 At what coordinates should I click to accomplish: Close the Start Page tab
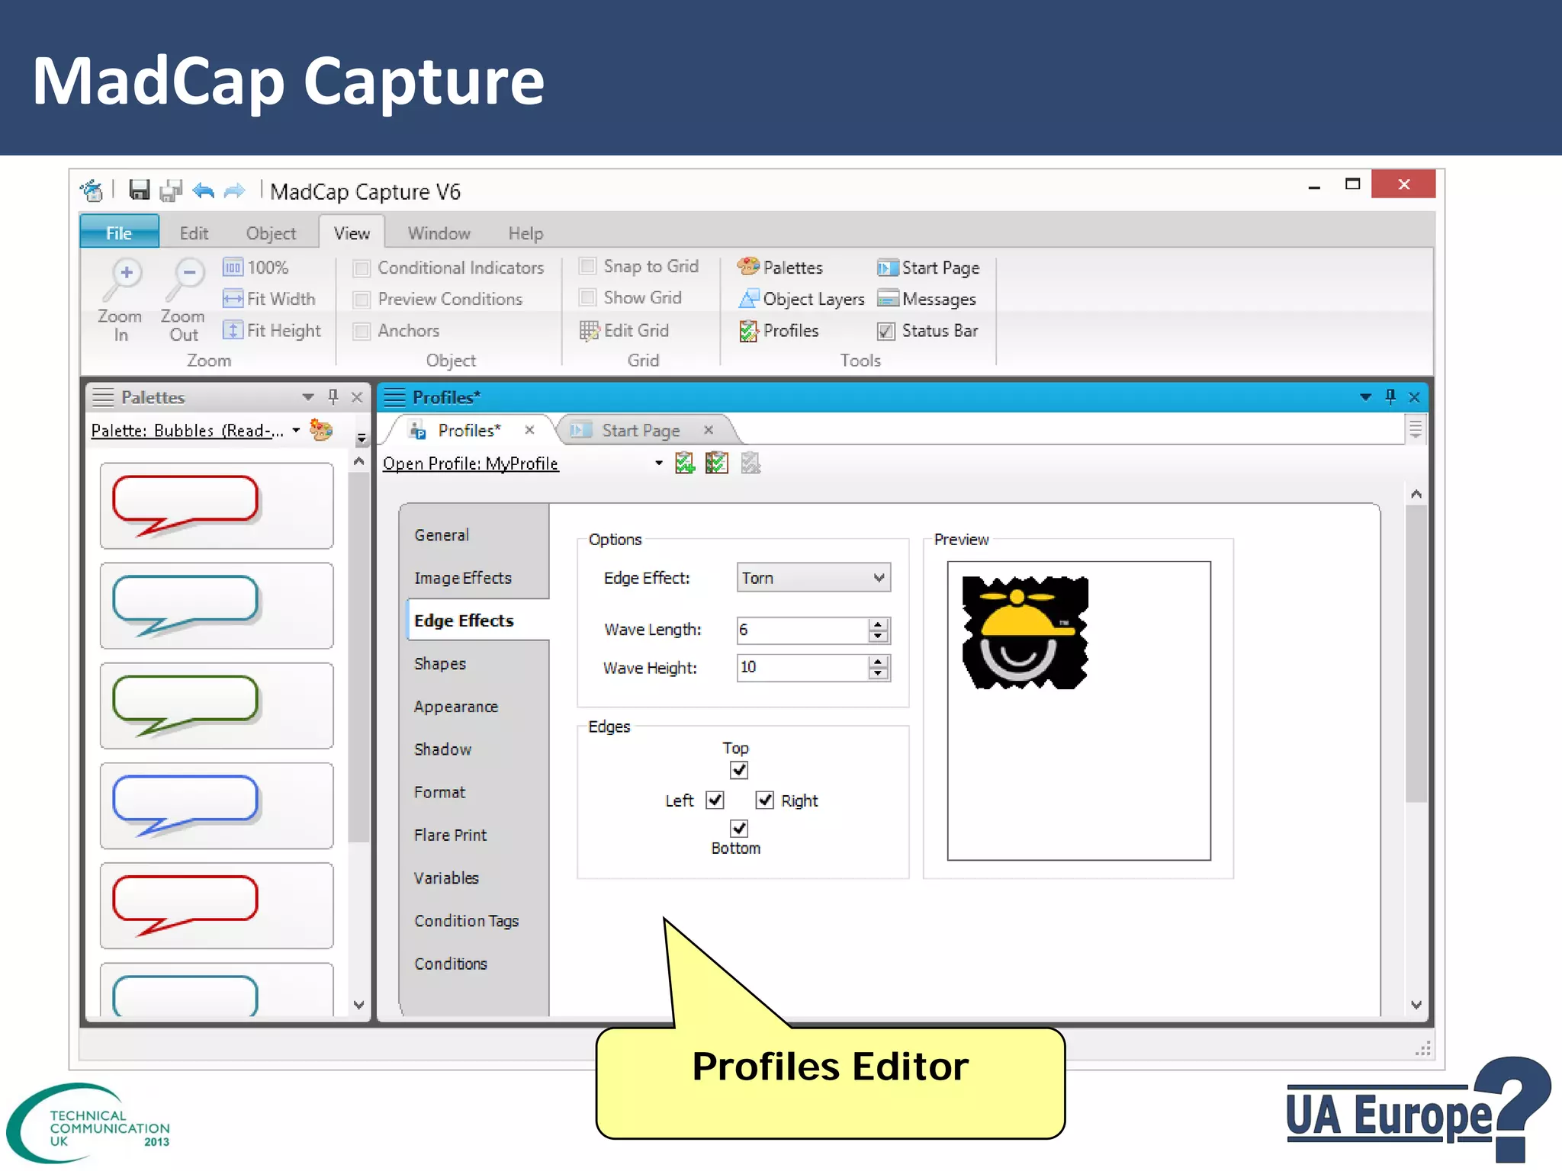(709, 430)
